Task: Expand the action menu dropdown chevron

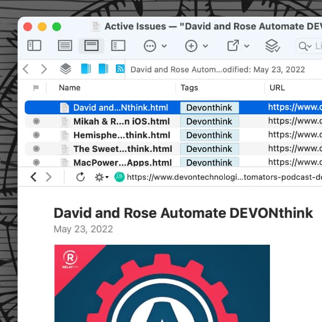Action: [x=164, y=46]
